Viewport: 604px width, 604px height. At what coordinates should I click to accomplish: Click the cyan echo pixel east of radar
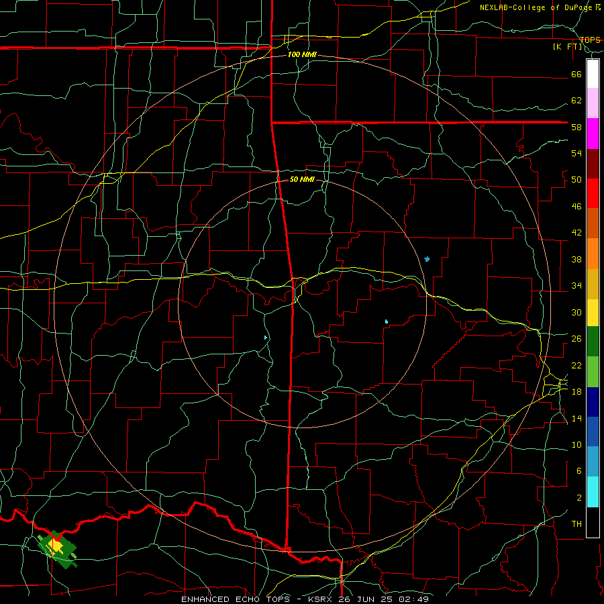[386, 321]
